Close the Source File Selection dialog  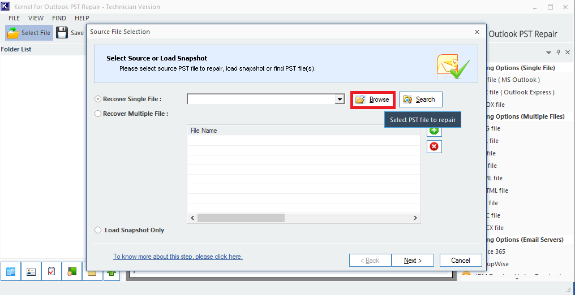[477, 32]
